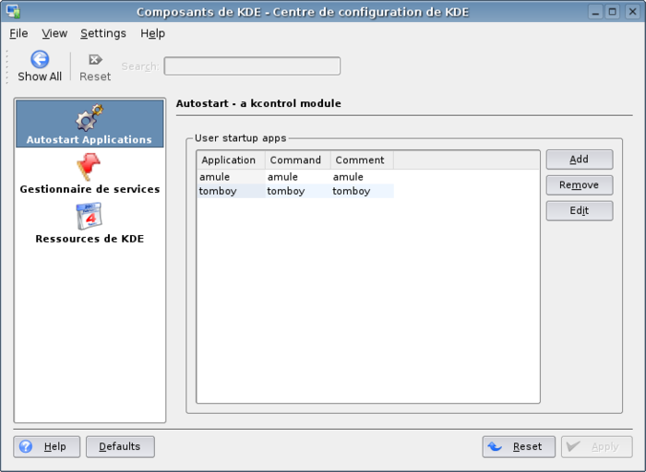Click the amule cell under Command
The image size is (646, 472).
298,177
